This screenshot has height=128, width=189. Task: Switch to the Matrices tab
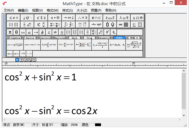(x=60, y=38)
